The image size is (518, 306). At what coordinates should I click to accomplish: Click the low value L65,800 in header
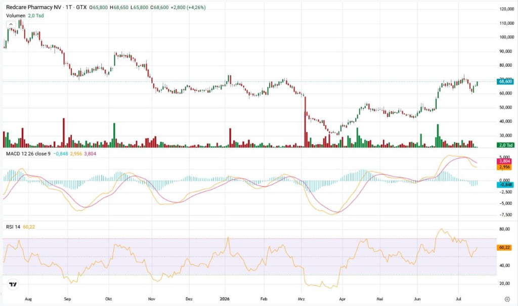[139, 7]
